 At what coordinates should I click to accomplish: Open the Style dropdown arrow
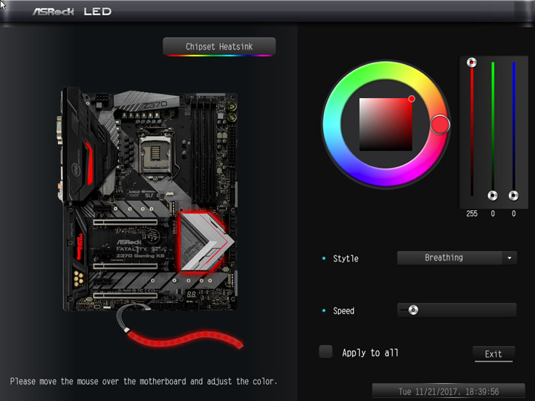pyautogui.click(x=510, y=258)
